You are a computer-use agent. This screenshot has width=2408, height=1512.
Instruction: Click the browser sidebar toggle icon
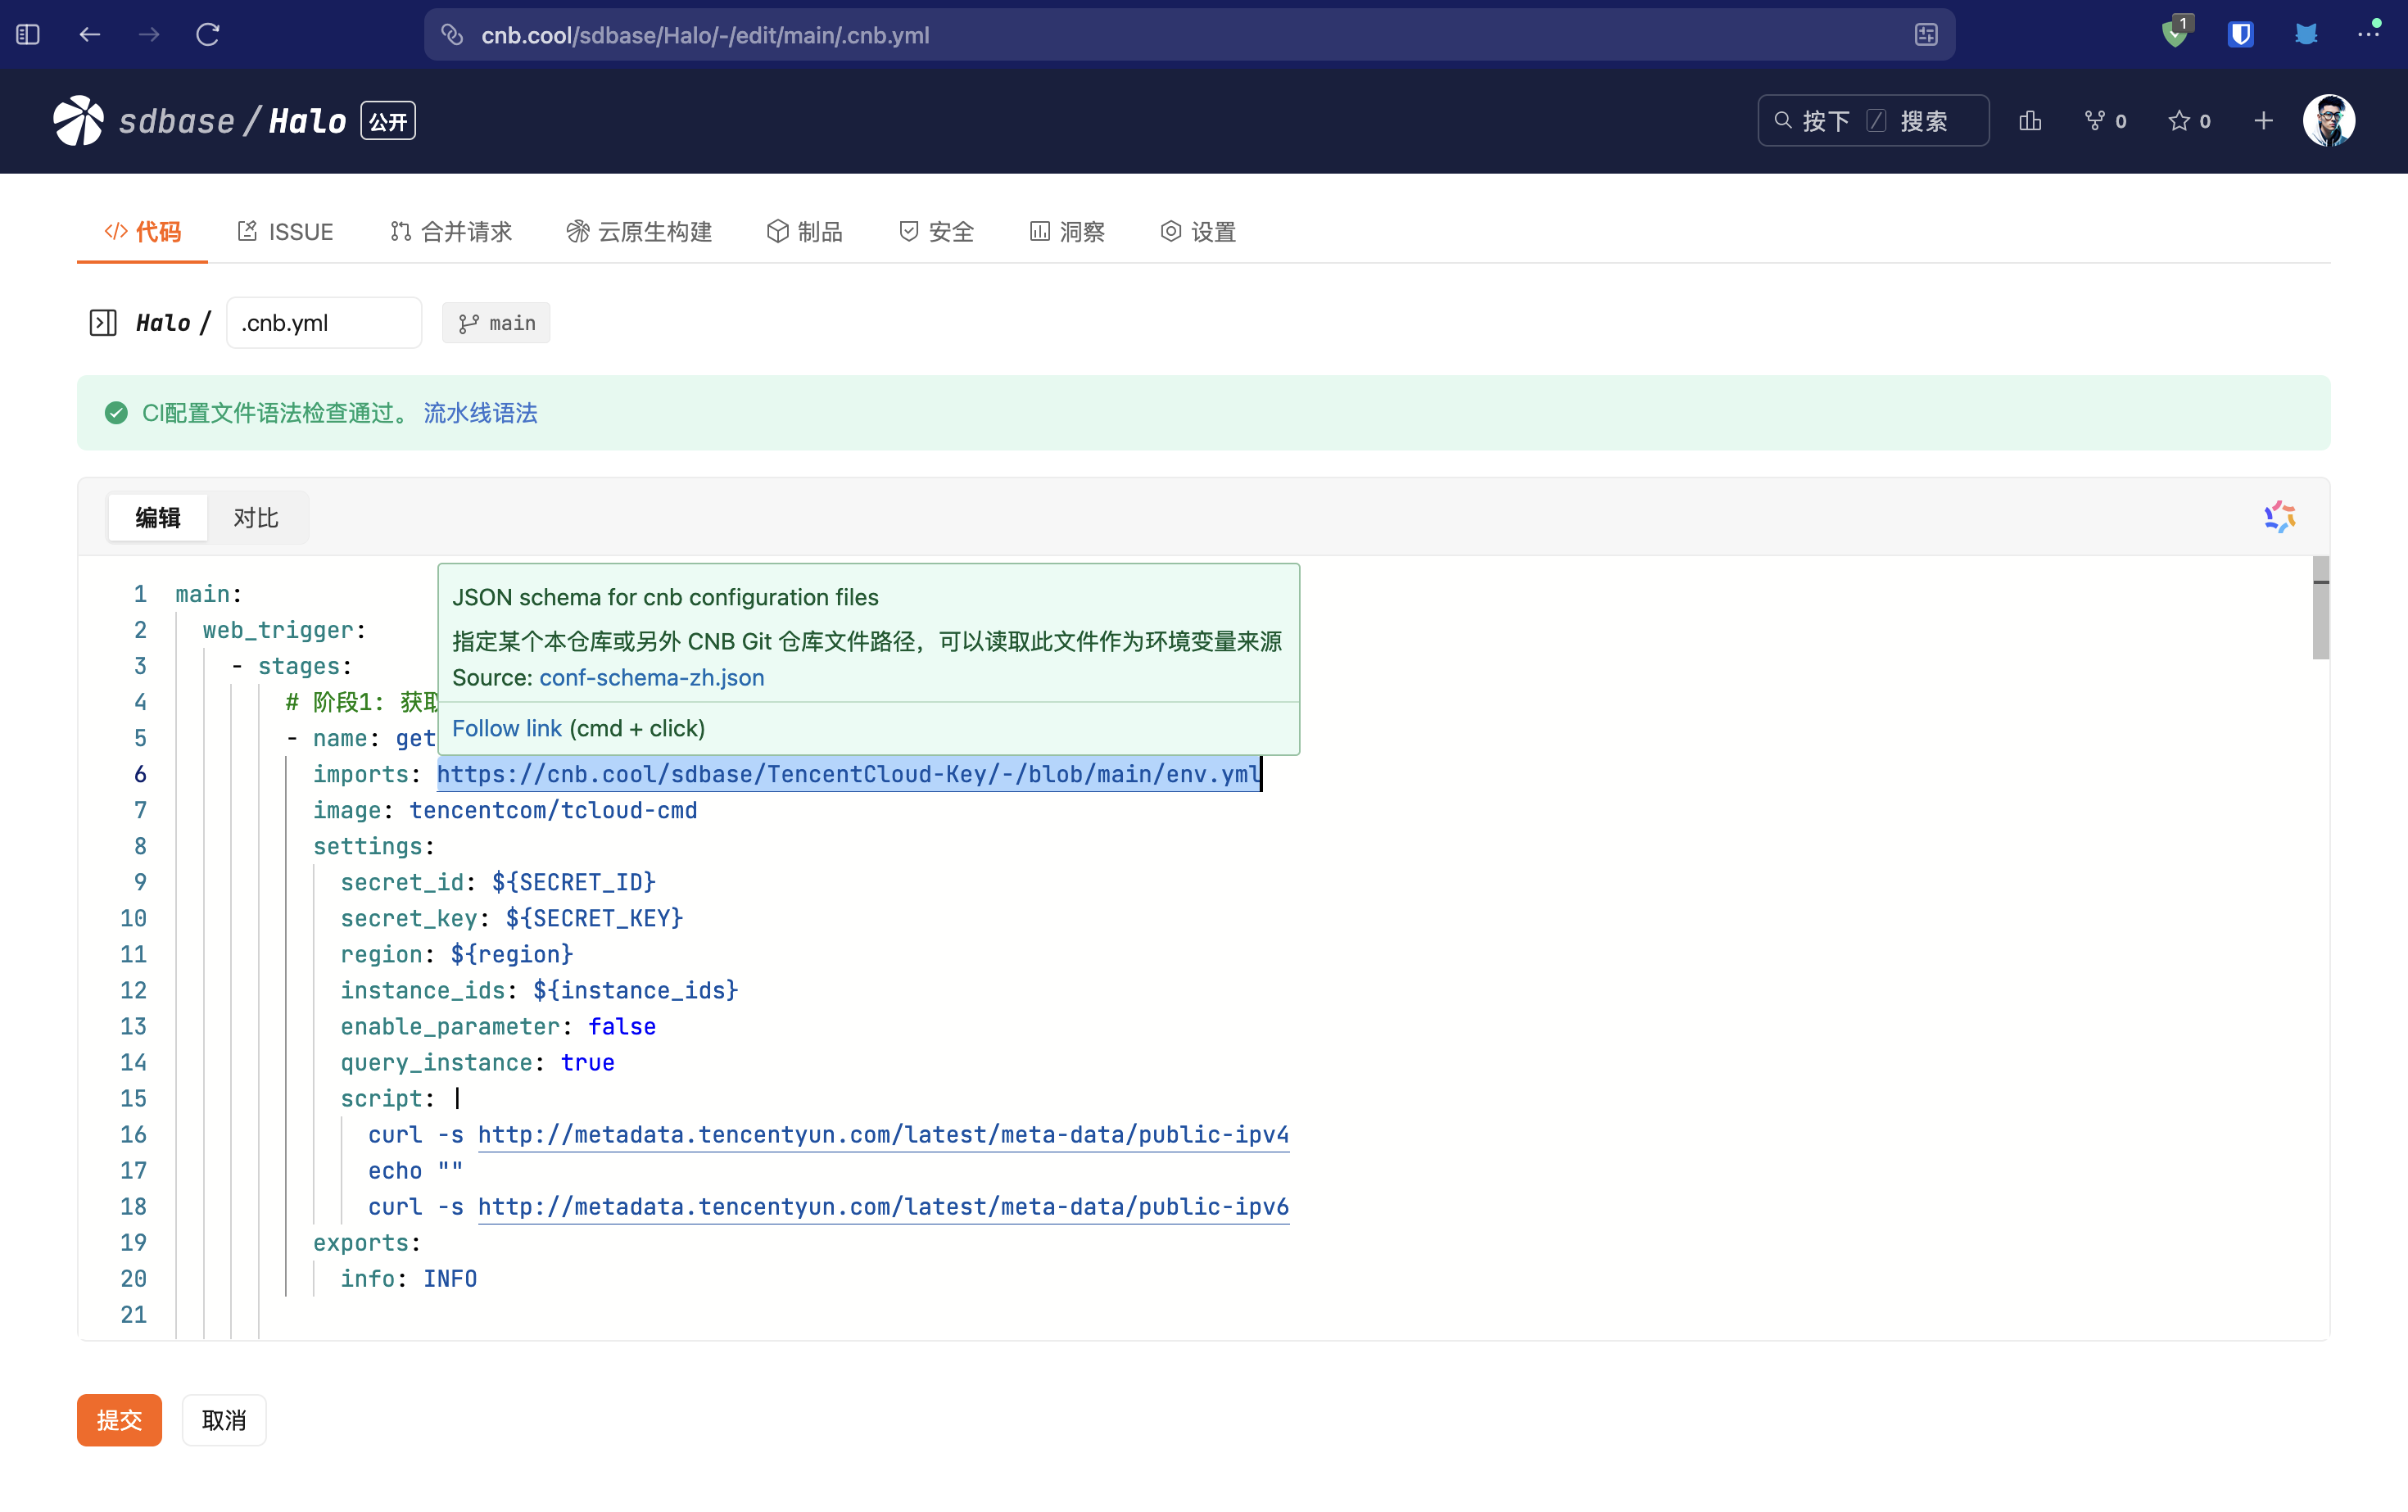tap(28, 35)
